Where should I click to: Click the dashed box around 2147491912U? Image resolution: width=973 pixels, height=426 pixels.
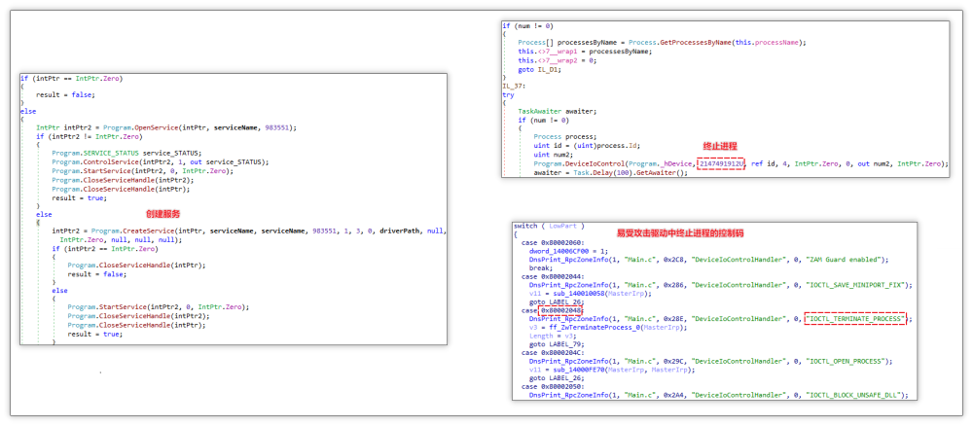721,164
